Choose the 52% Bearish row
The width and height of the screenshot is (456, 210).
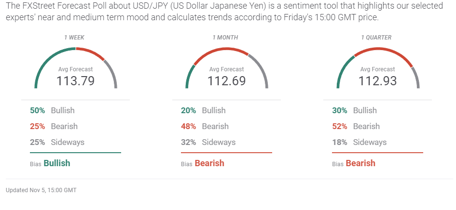356,126
